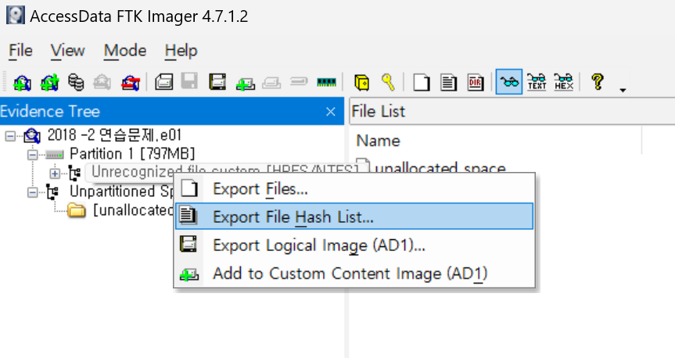Click the FTK Imager title bar app icon

(16, 16)
